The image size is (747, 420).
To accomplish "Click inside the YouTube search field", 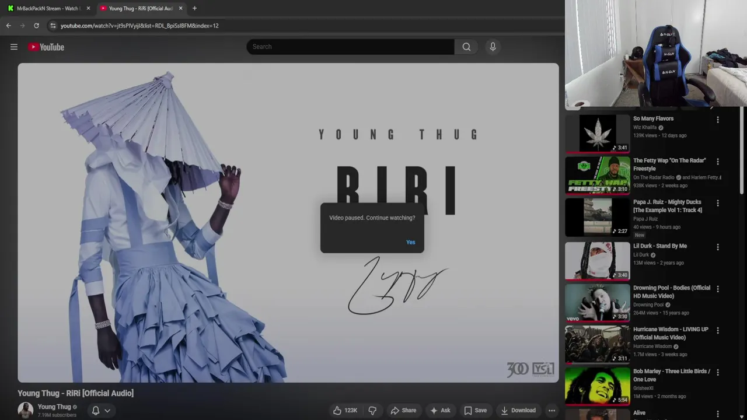I will 350,47.
